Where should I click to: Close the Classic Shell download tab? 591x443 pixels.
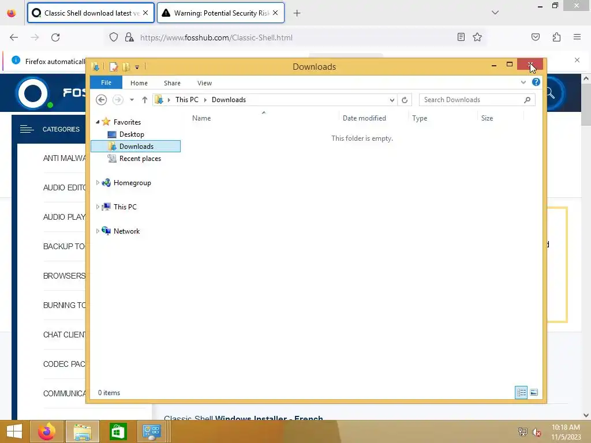click(x=145, y=13)
